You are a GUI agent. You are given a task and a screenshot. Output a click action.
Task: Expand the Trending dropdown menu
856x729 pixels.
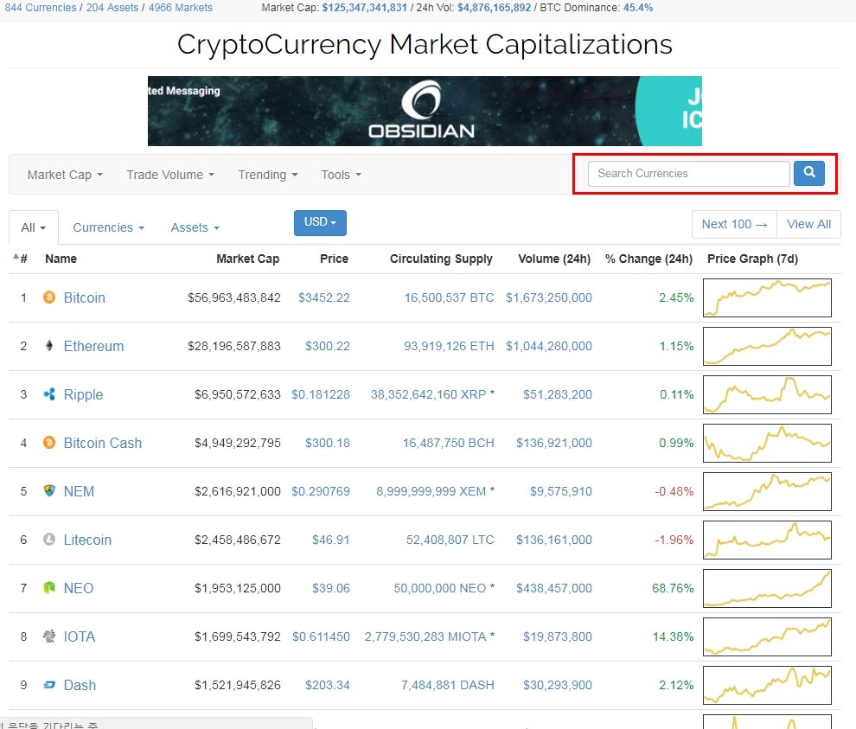tap(267, 175)
